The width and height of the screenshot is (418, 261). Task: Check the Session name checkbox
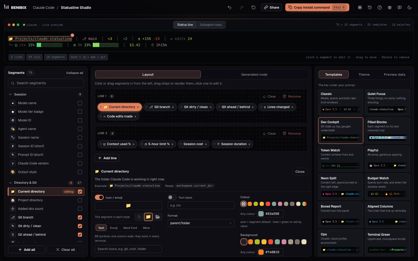click(x=80, y=138)
